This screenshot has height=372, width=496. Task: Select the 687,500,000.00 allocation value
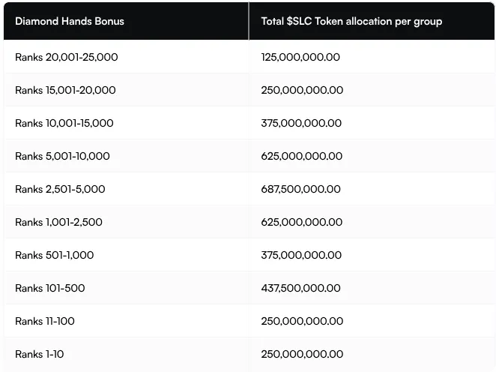tap(302, 189)
